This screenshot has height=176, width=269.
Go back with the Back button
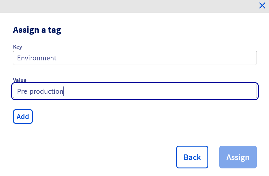(192, 157)
